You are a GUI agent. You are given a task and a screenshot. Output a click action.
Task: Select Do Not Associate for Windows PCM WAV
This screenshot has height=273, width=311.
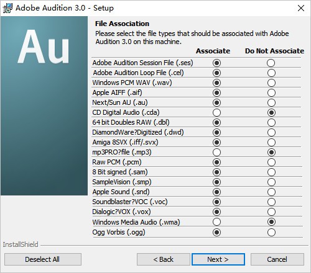[x=271, y=83]
